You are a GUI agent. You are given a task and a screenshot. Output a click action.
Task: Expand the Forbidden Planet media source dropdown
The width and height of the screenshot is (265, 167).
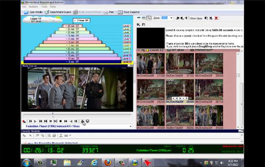[x=131, y=126]
